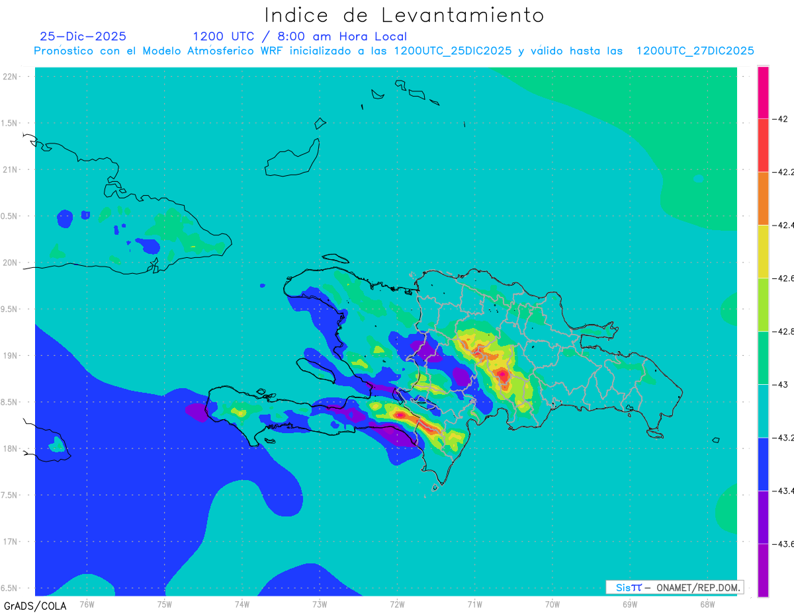This screenshot has height=613, width=794.
Task: Click the date label "25-Dic-2025"
Action: pos(83,36)
